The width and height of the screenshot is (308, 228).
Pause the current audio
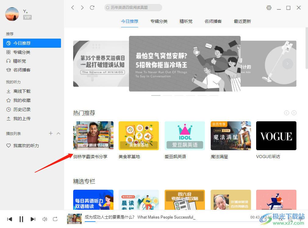pos(21,219)
